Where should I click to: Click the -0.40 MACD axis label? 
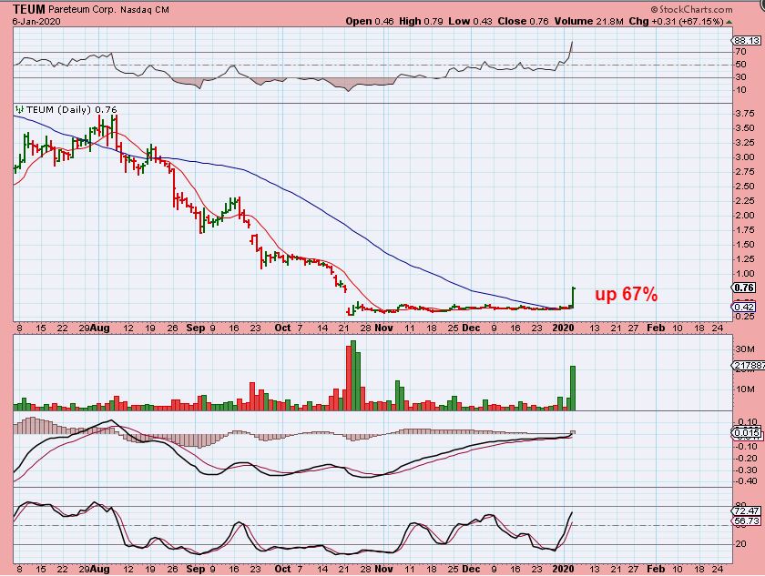pos(746,481)
